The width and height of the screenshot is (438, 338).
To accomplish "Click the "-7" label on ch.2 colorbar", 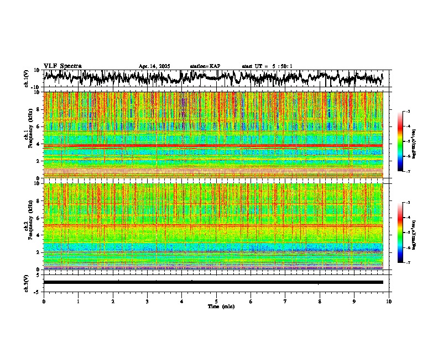I will 408,262.
